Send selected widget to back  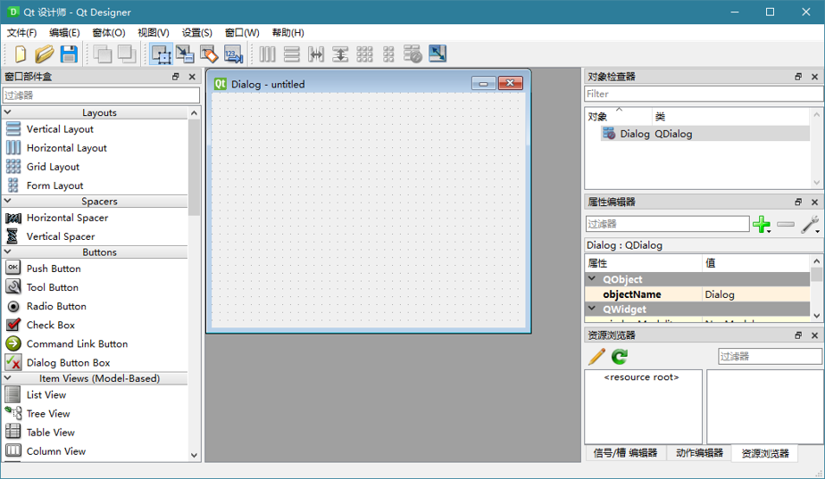click(102, 54)
